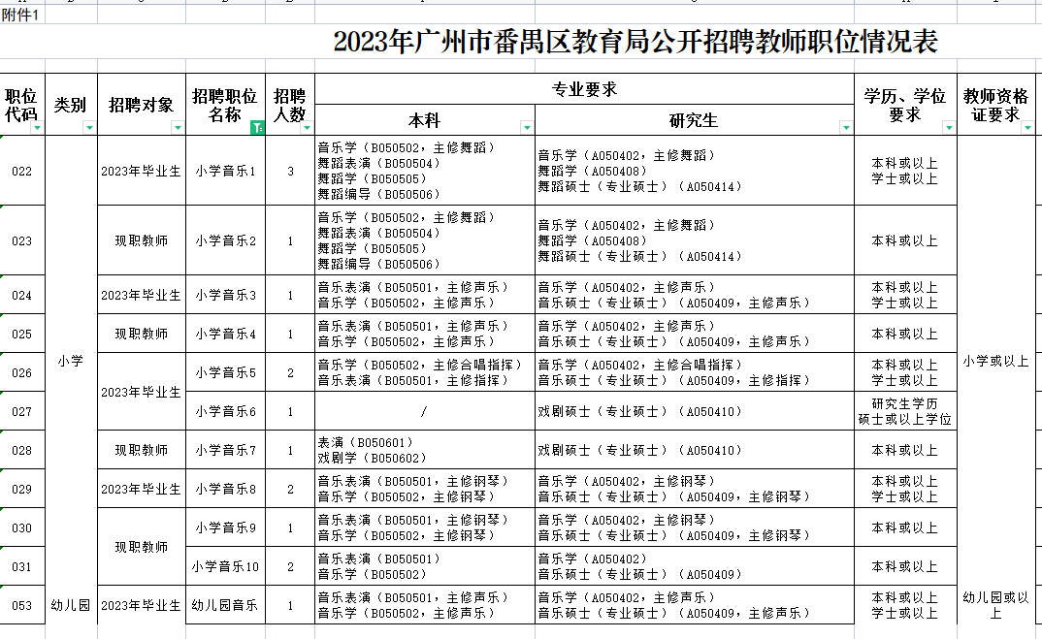1042x639 pixels.
Task: Open the filter dropdown for 招聘对象 column
Action: pos(179,128)
